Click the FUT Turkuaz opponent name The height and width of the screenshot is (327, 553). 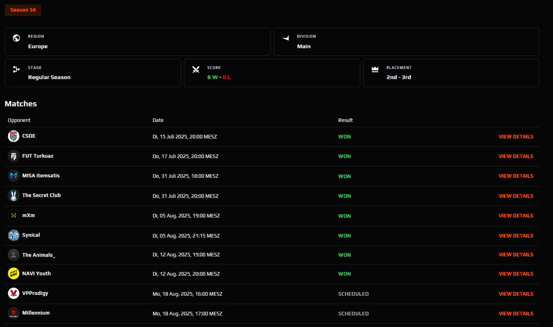point(38,156)
